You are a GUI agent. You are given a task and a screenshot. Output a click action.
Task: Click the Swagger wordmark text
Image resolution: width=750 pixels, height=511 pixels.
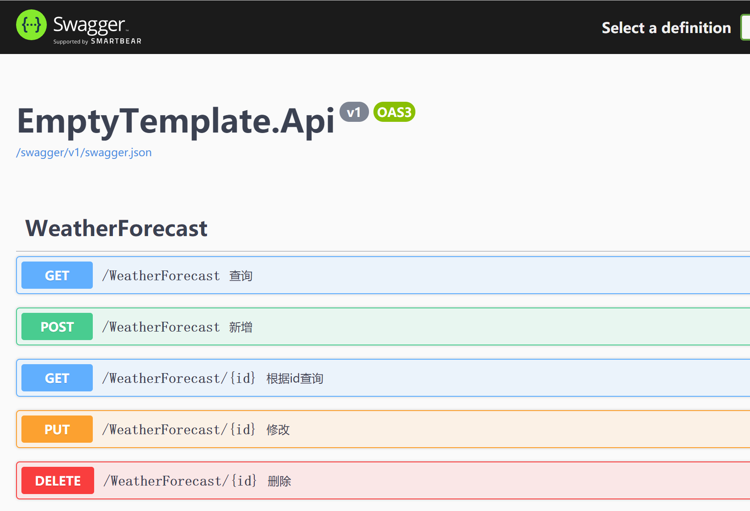pos(89,25)
